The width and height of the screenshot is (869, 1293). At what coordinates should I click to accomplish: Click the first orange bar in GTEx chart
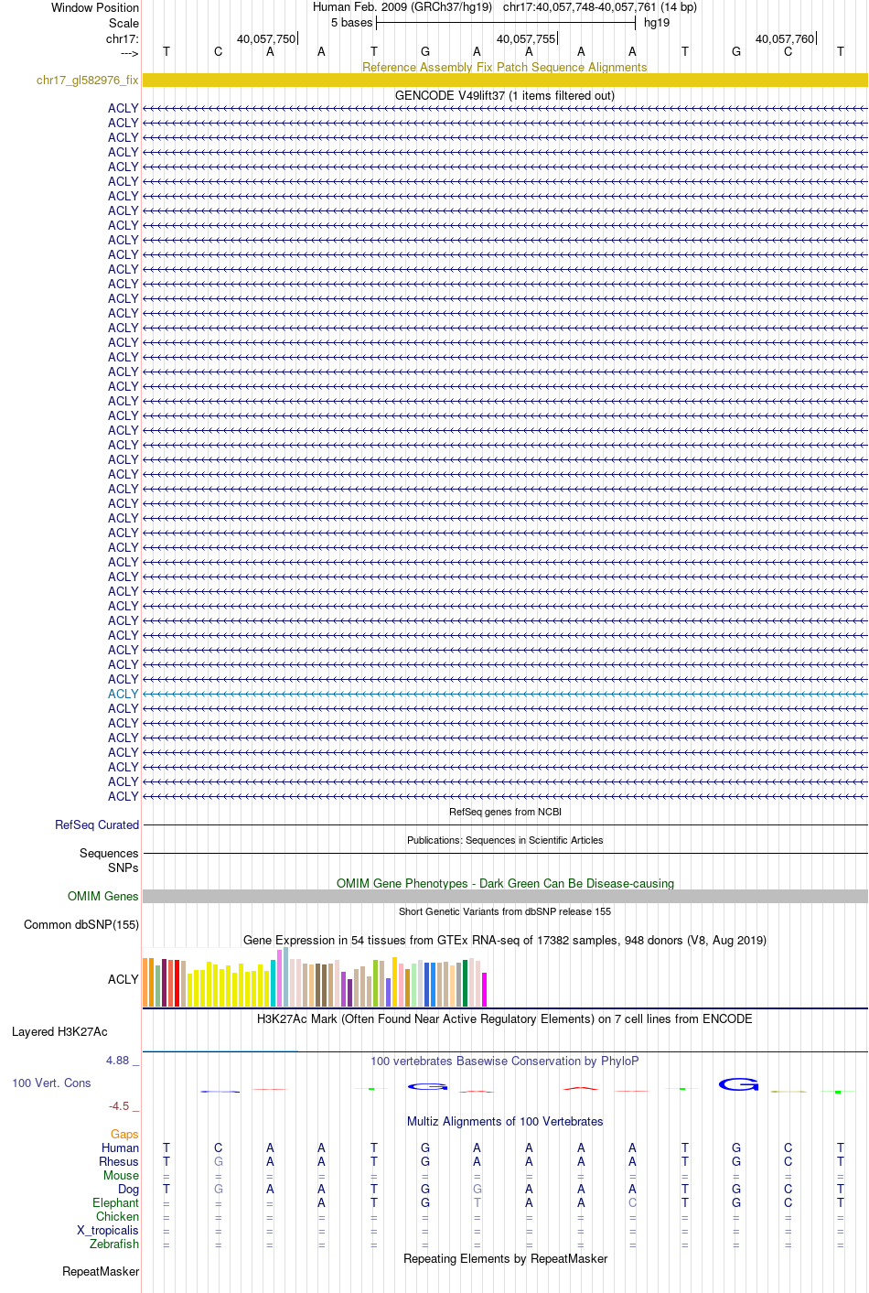pyautogui.click(x=145, y=982)
